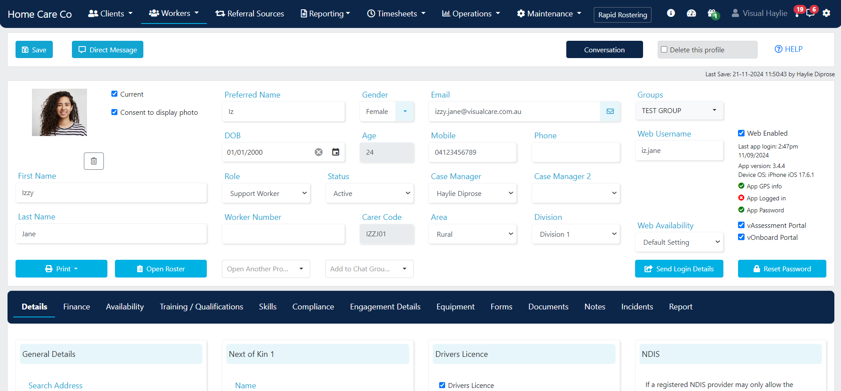Switch to Training / Qualifications tab
841x391 pixels.
[201, 307]
